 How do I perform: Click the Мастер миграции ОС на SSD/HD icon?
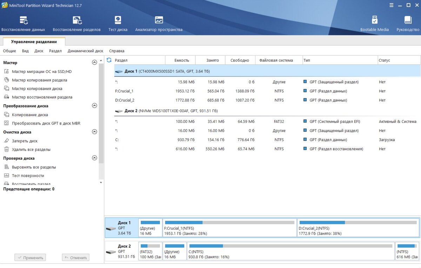[6, 72]
